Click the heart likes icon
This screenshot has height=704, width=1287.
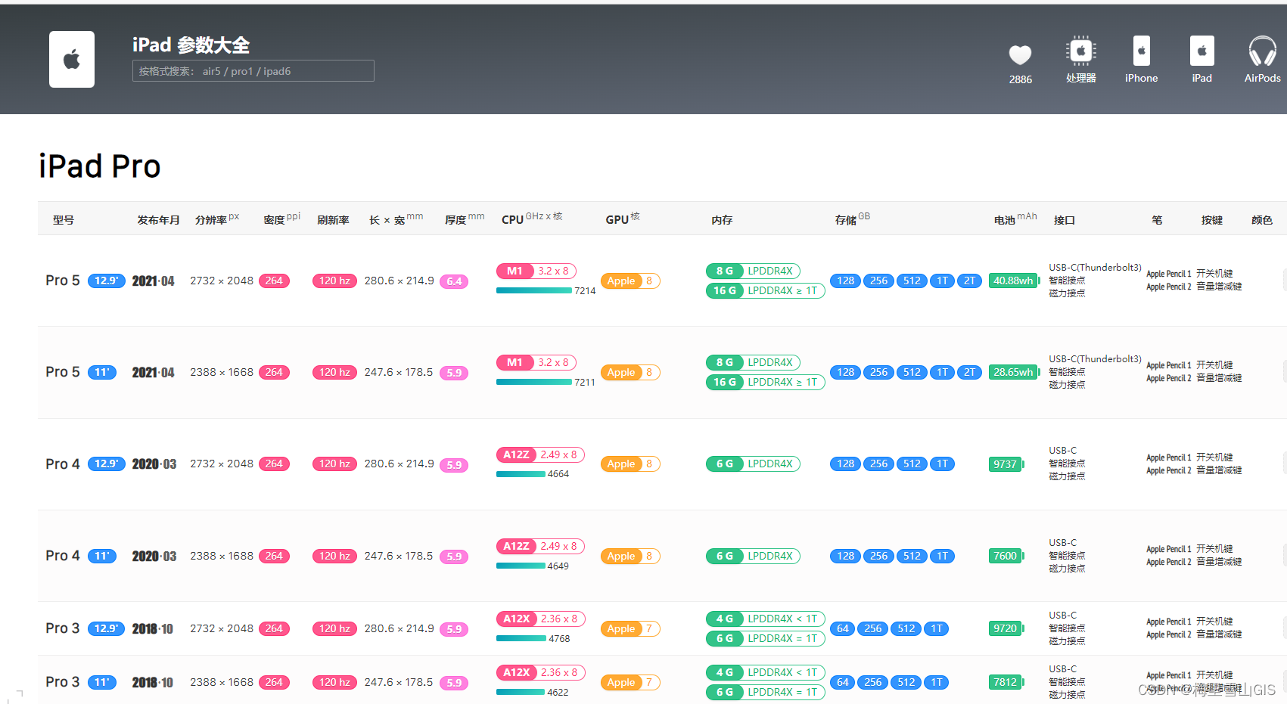point(1020,55)
